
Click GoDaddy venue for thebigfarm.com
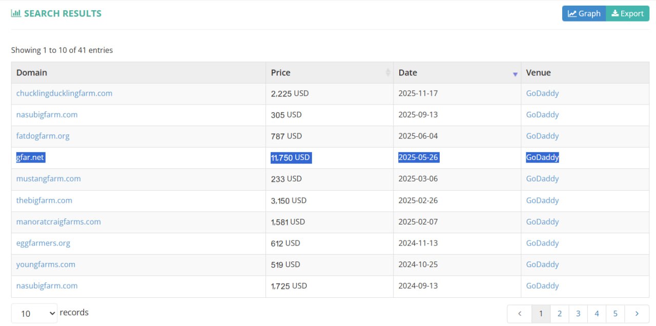click(542, 200)
